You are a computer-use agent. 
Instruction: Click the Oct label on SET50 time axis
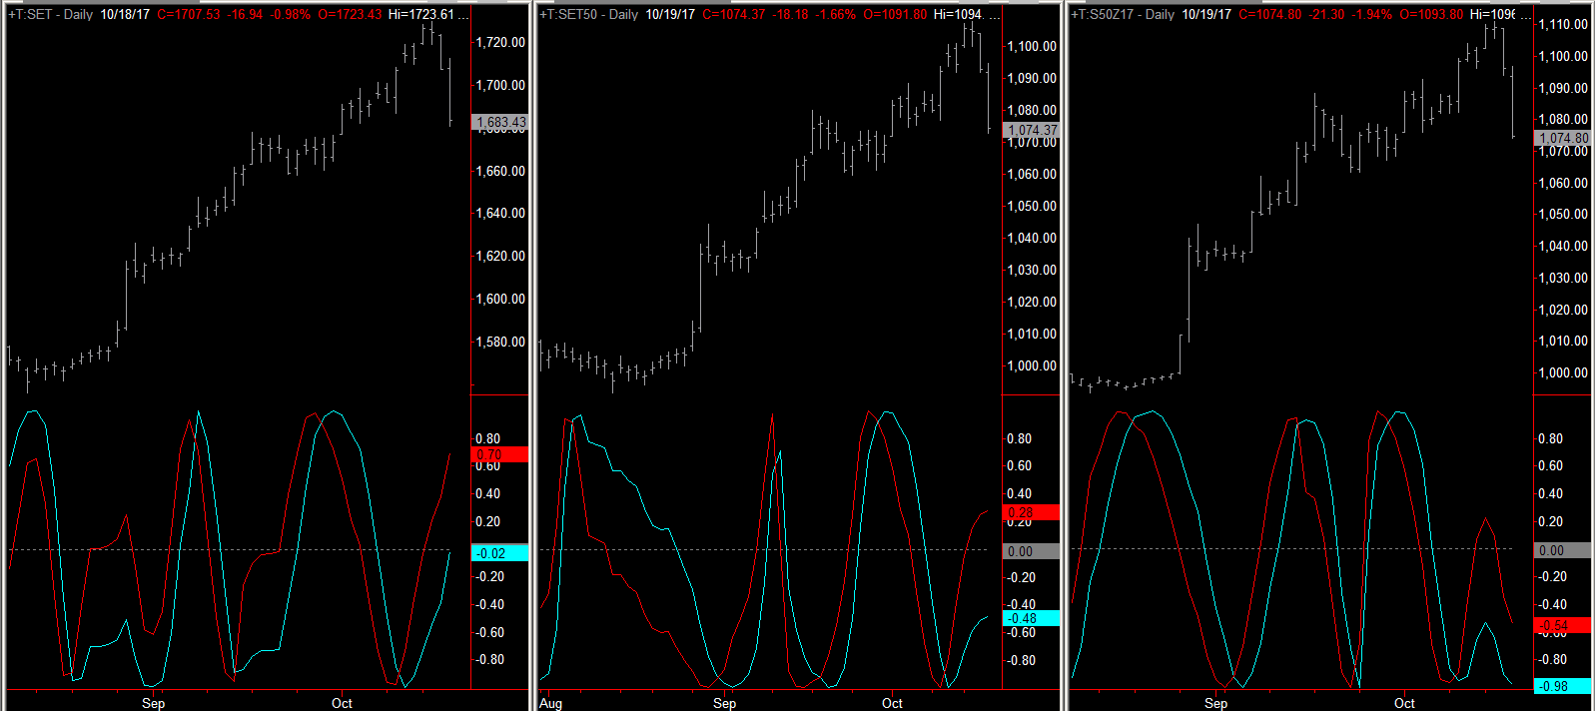[892, 703]
